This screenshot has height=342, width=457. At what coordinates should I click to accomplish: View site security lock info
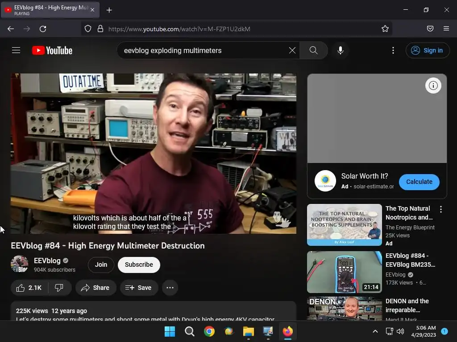(100, 29)
